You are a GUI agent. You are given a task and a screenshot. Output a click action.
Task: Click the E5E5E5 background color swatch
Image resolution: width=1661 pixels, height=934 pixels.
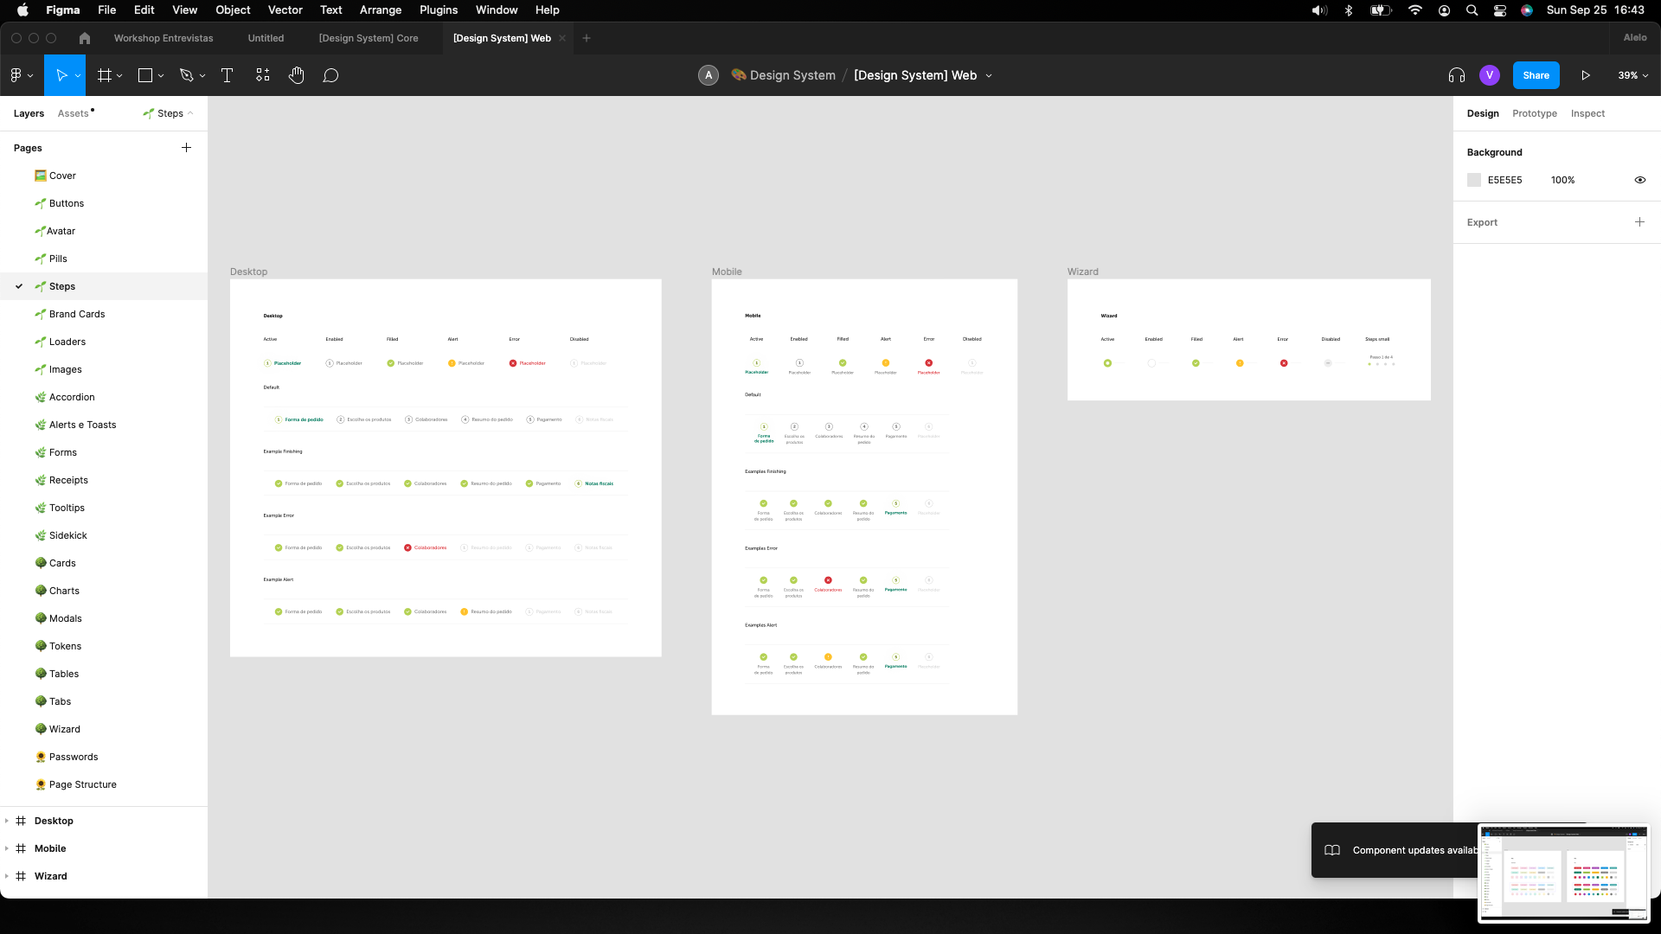coord(1474,180)
